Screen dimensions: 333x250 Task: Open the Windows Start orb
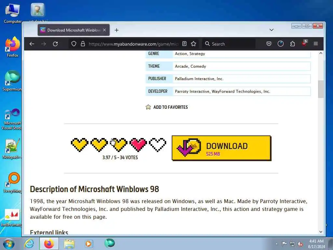tap(9, 243)
